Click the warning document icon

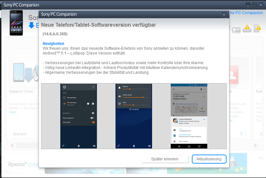[257, 28]
